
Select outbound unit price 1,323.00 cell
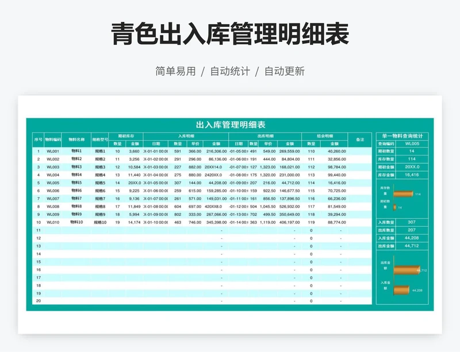[268, 167]
